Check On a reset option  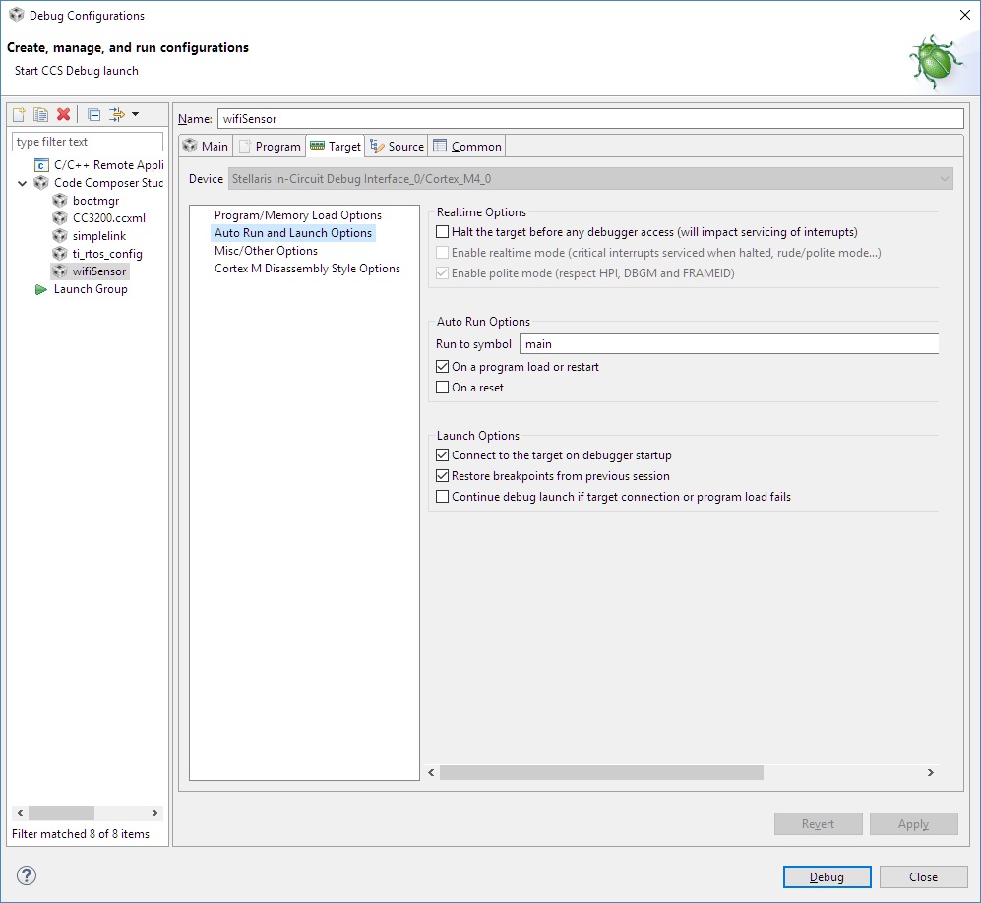pyautogui.click(x=443, y=388)
